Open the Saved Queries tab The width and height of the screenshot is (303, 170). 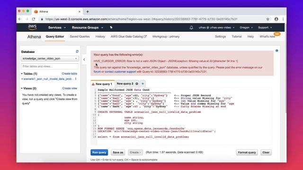pyautogui.click(x=80, y=37)
